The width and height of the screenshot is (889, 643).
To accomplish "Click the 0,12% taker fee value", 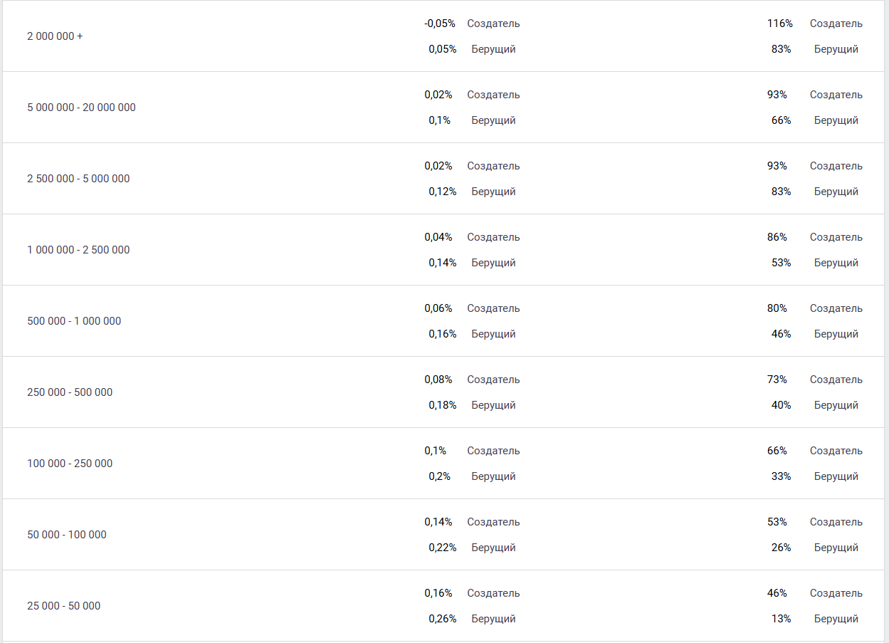I will (442, 192).
